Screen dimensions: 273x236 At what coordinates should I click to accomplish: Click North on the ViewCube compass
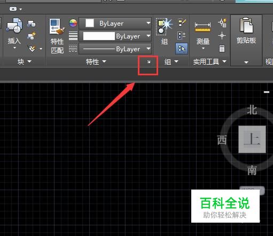coord(252,110)
